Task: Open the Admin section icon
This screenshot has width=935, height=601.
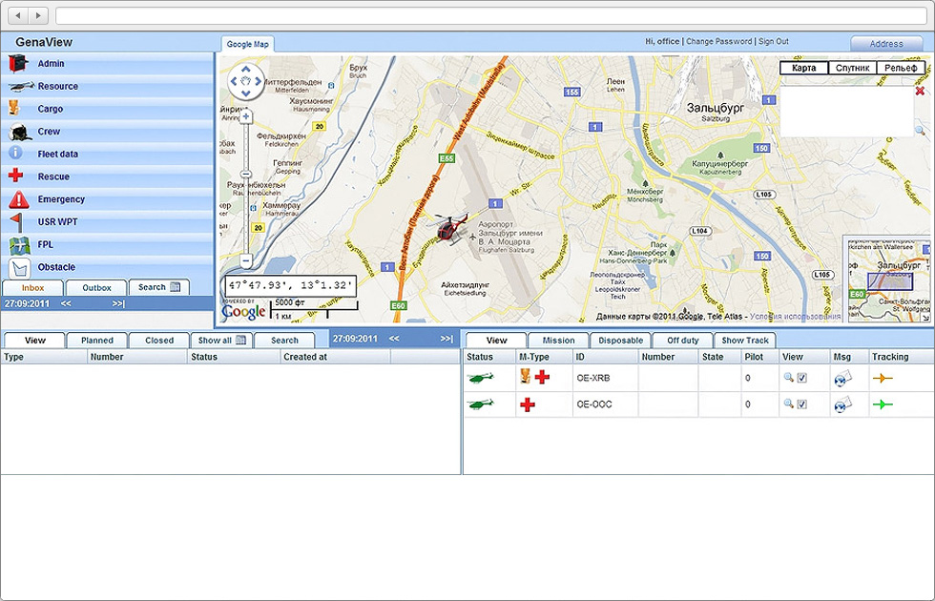Action: (18, 64)
